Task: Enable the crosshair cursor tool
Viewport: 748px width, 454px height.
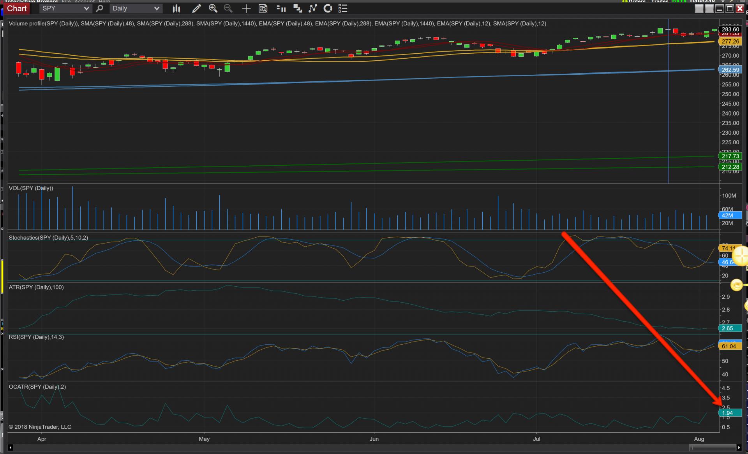Action: [x=246, y=9]
